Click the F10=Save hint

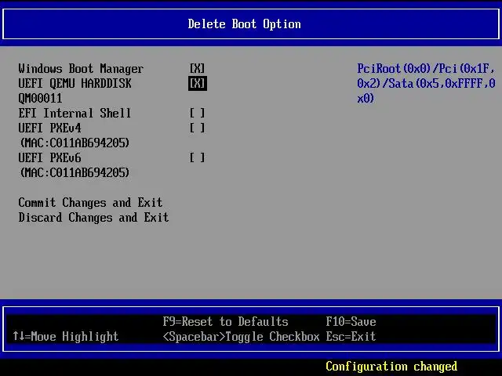coord(351,322)
